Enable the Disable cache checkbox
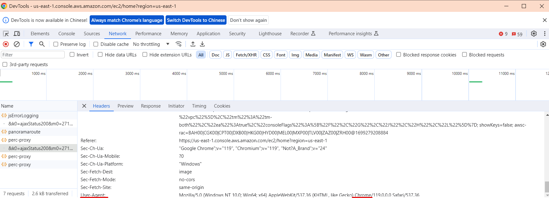549x198 pixels. (x=96, y=44)
